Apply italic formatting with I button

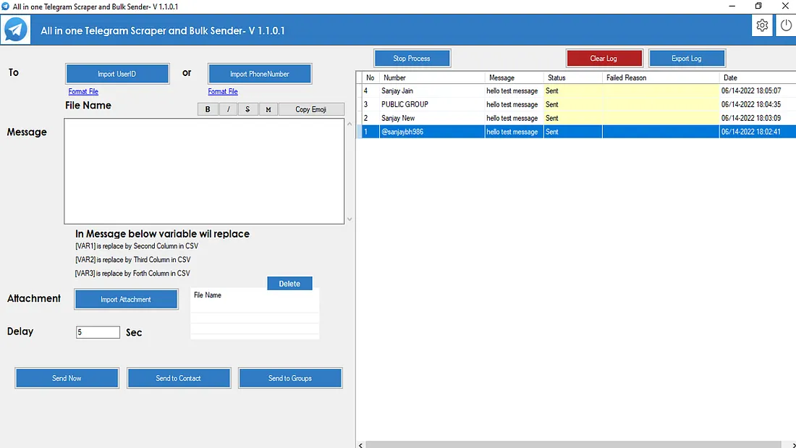click(x=229, y=109)
